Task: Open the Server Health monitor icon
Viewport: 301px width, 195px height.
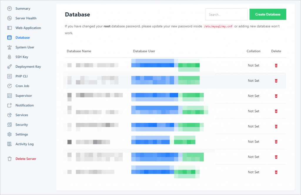Action: pyautogui.click(x=9, y=18)
